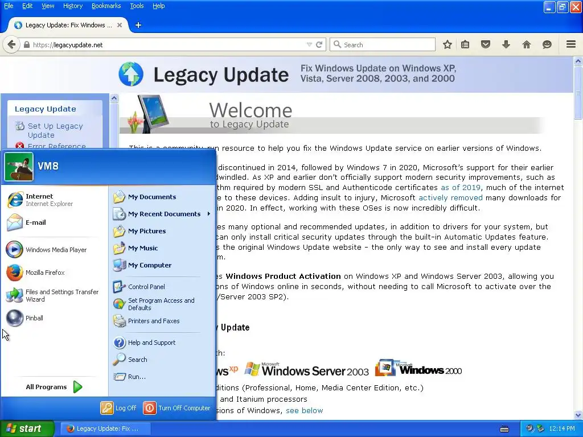The width and height of the screenshot is (583, 437).
Task: Open My Pictures folder
Action: (x=162, y=231)
